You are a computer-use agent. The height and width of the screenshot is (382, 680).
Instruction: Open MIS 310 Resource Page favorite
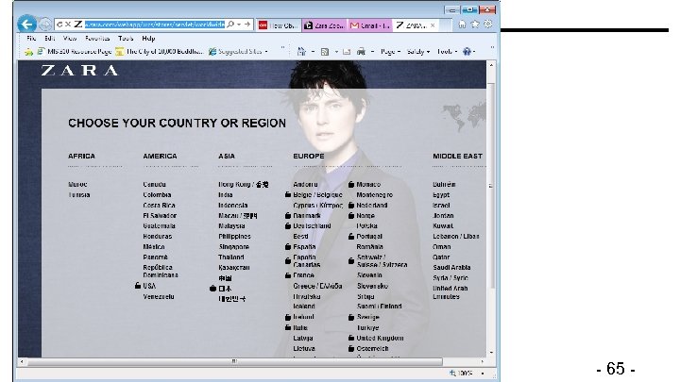point(75,52)
